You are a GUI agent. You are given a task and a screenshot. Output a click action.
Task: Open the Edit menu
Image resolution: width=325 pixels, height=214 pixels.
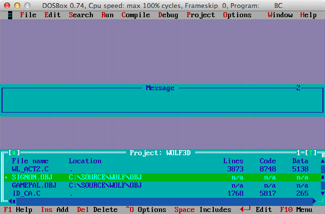pyautogui.click(x=52, y=15)
